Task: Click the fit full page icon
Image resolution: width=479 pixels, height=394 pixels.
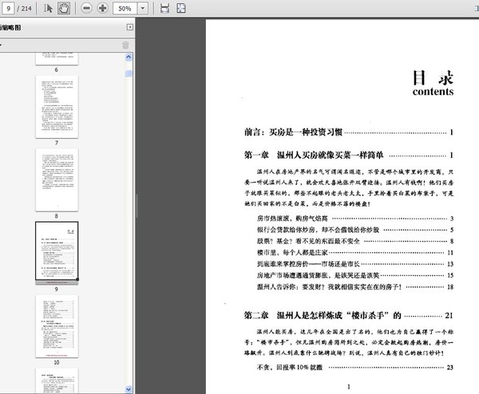Action: coord(181,8)
